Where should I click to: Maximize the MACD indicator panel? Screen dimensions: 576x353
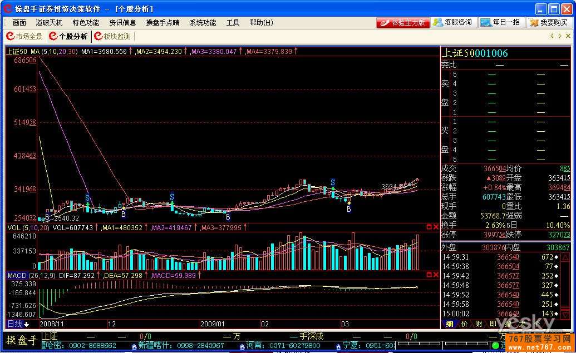(429, 275)
